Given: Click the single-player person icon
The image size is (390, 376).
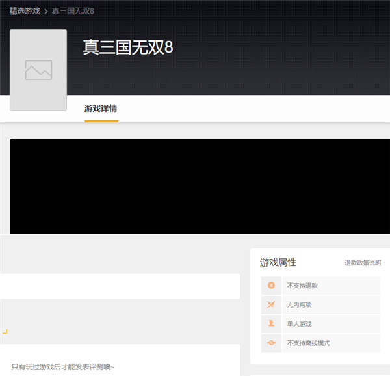Looking at the screenshot, I should click(271, 323).
